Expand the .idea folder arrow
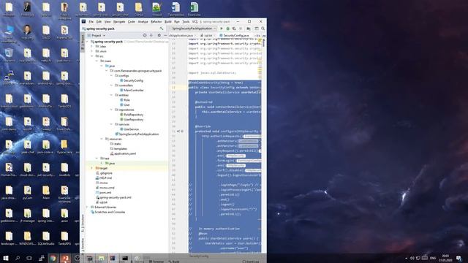468x263 pixels. [x=92, y=47]
